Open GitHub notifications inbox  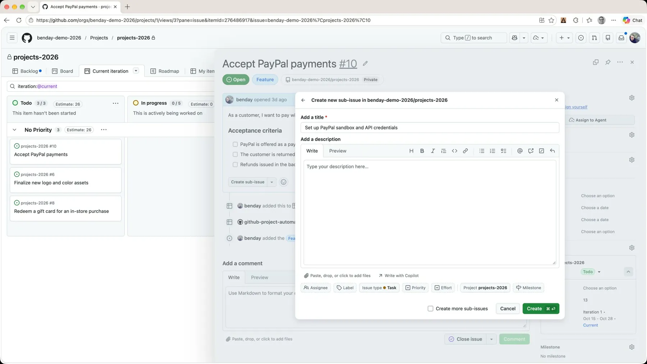(621, 38)
